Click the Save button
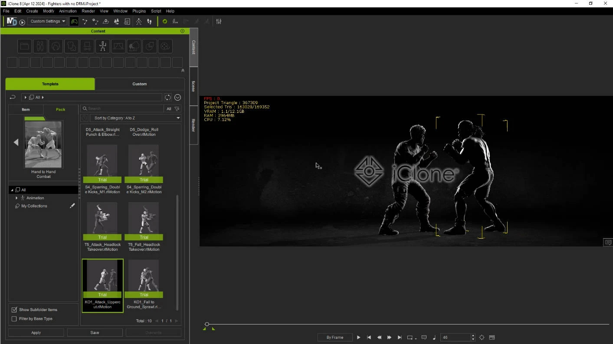The height and width of the screenshot is (344, 613). tap(95, 333)
